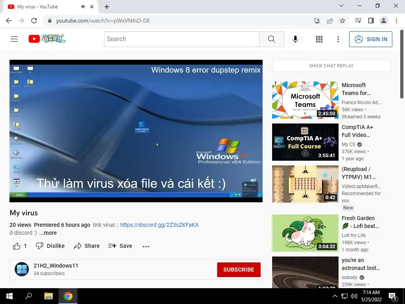
Task: Open astronaut lost video thumbnail
Action: click(305, 272)
